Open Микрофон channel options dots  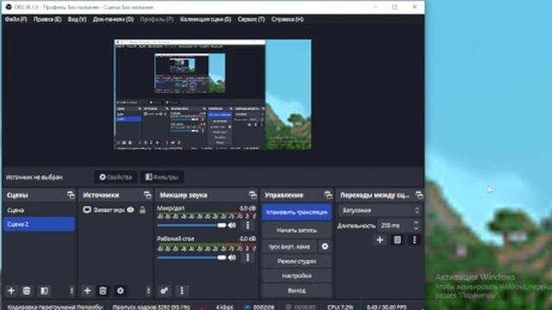[x=248, y=226]
